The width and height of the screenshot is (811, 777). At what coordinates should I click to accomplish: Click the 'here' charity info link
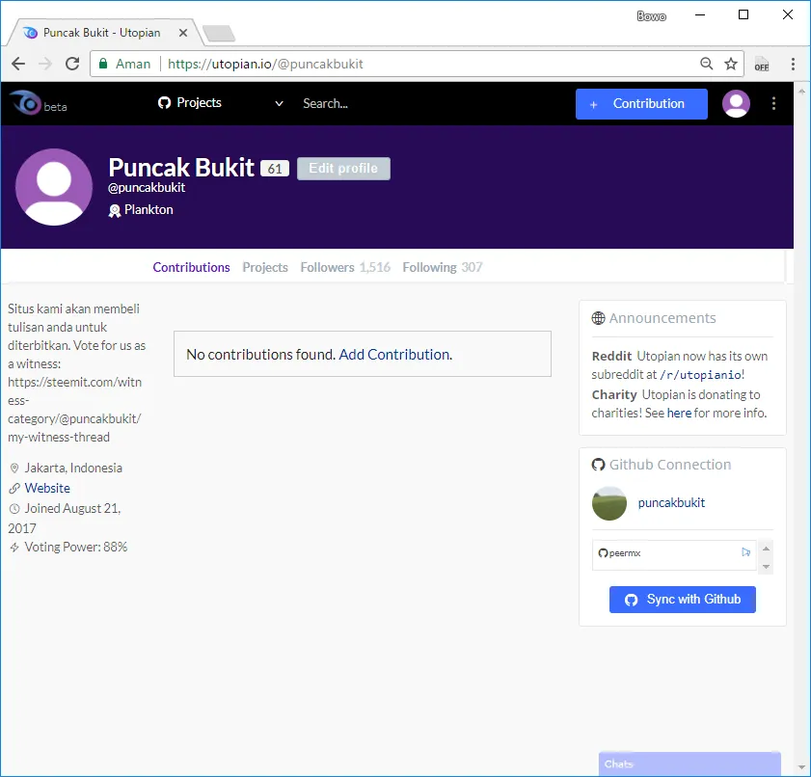(679, 413)
